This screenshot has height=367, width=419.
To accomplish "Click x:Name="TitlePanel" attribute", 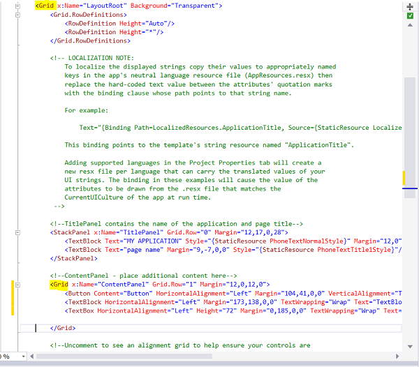I will 128,232.
